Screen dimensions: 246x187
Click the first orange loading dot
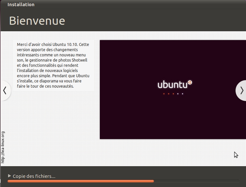[164, 94]
